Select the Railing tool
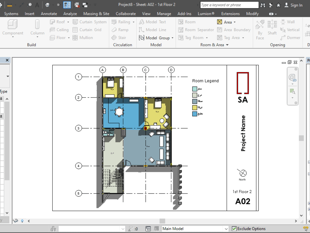The height and width of the screenshot is (233, 310). tap(121, 22)
